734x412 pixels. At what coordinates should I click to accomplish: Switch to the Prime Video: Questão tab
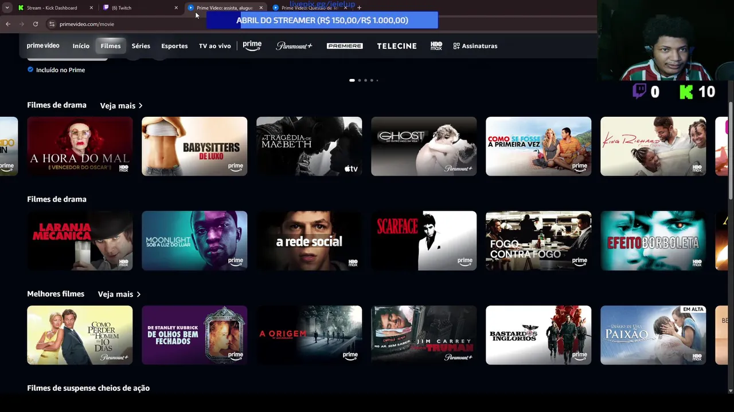[310, 7]
